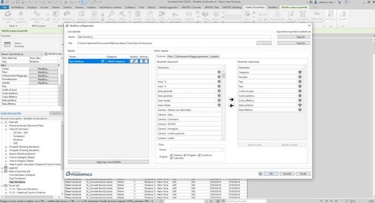Expand S-1.0 Plans and Elevations sheet node

coord(6,189)
